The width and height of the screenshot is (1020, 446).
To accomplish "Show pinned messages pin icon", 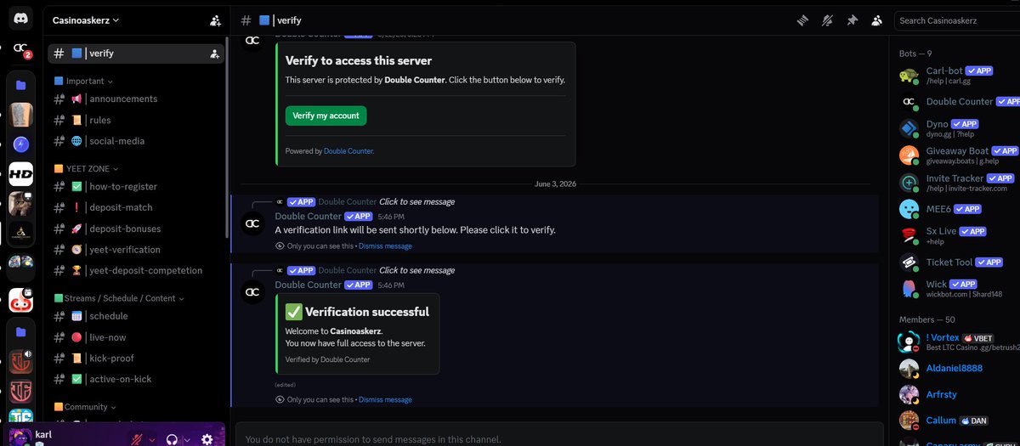I will (x=852, y=20).
